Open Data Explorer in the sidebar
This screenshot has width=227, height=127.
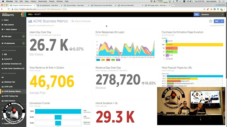coord(8,25)
